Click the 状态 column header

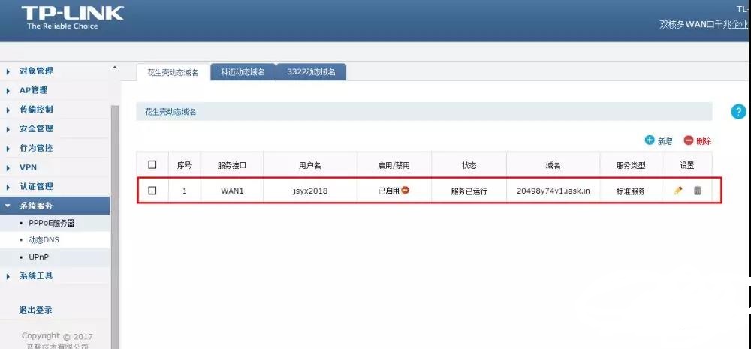[469, 165]
